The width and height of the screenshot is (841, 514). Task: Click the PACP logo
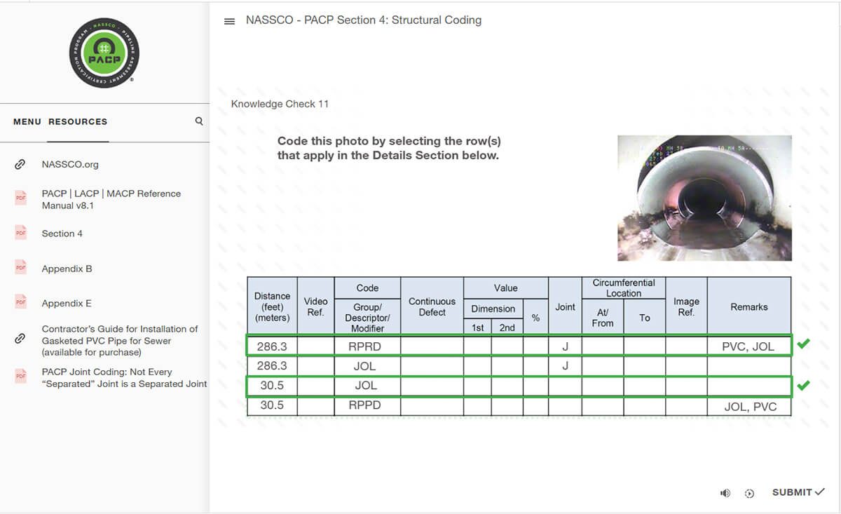104,53
